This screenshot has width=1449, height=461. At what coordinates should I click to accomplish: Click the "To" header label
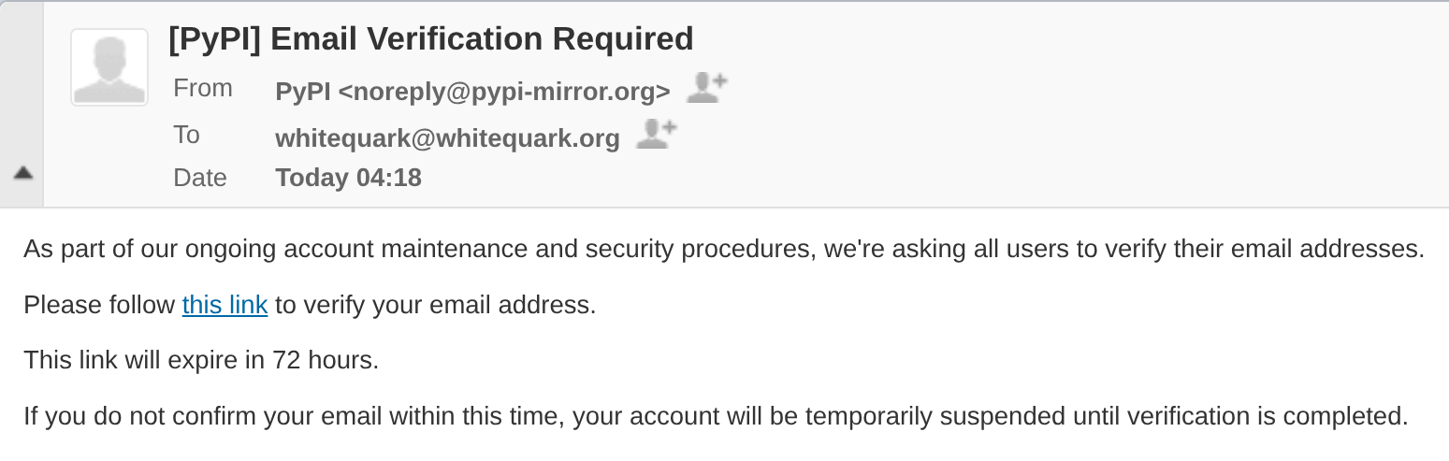pos(187,136)
